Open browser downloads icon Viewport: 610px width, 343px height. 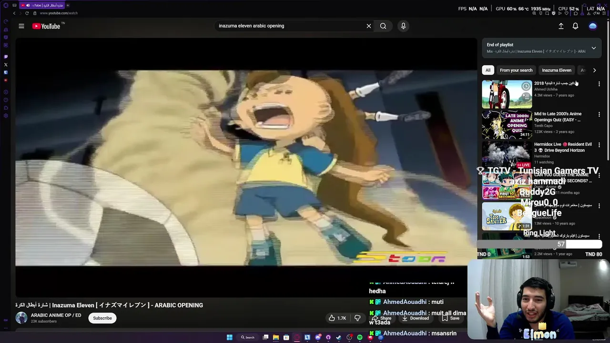click(590, 13)
